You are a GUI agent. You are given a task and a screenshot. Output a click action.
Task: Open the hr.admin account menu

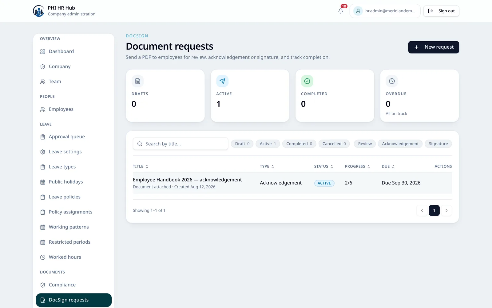(x=385, y=11)
